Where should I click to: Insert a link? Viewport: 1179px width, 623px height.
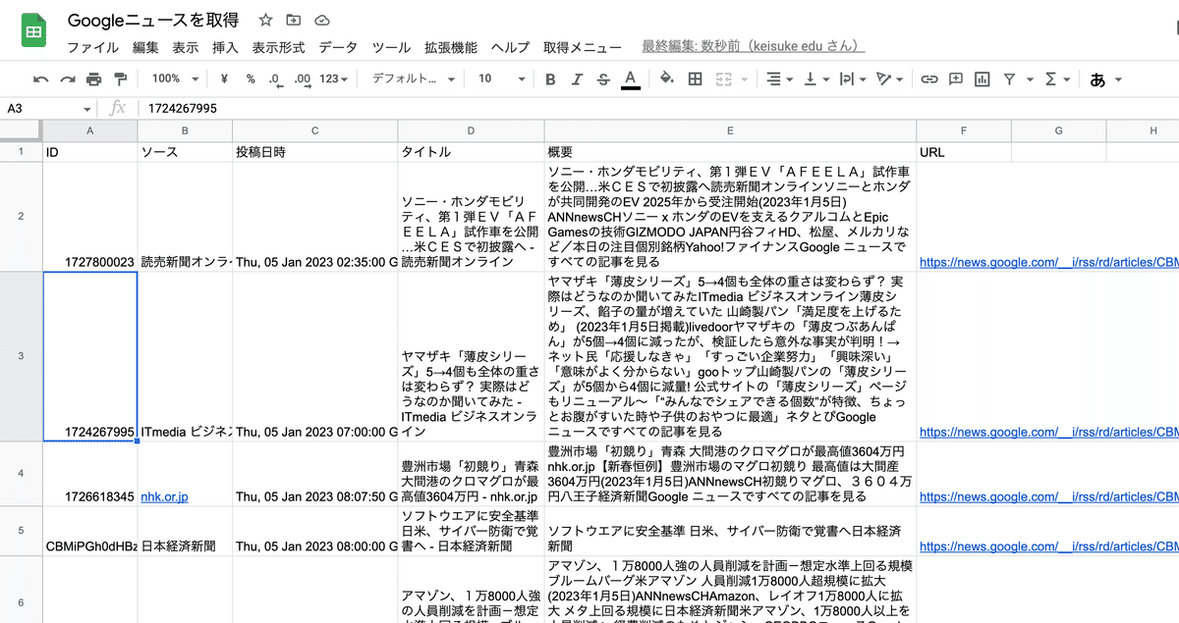click(x=928, y=79)
